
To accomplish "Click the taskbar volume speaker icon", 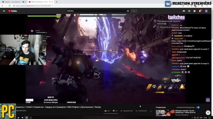I will pos(198,118).
